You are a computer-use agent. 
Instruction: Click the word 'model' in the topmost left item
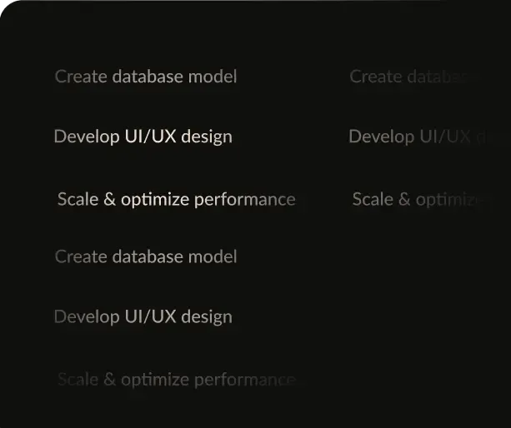point(211,77)
